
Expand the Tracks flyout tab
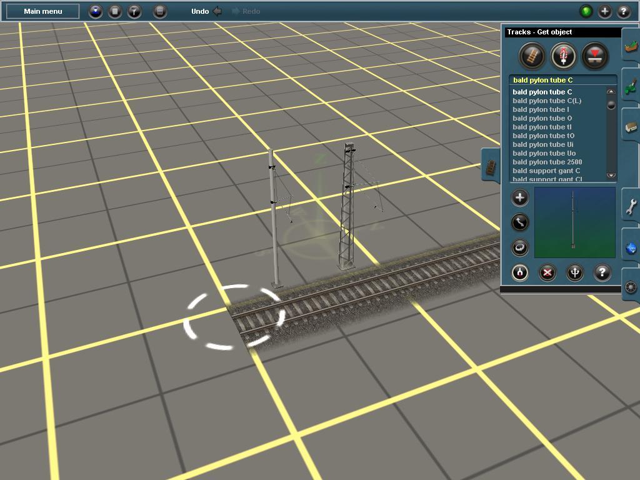click(x=491, y=166)
